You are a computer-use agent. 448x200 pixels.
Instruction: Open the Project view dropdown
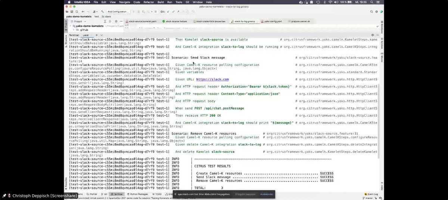[78, 21]
